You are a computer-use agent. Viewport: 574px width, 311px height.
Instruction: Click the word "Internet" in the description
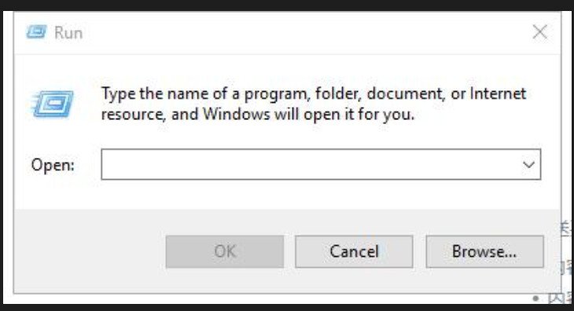pos(498,93)
